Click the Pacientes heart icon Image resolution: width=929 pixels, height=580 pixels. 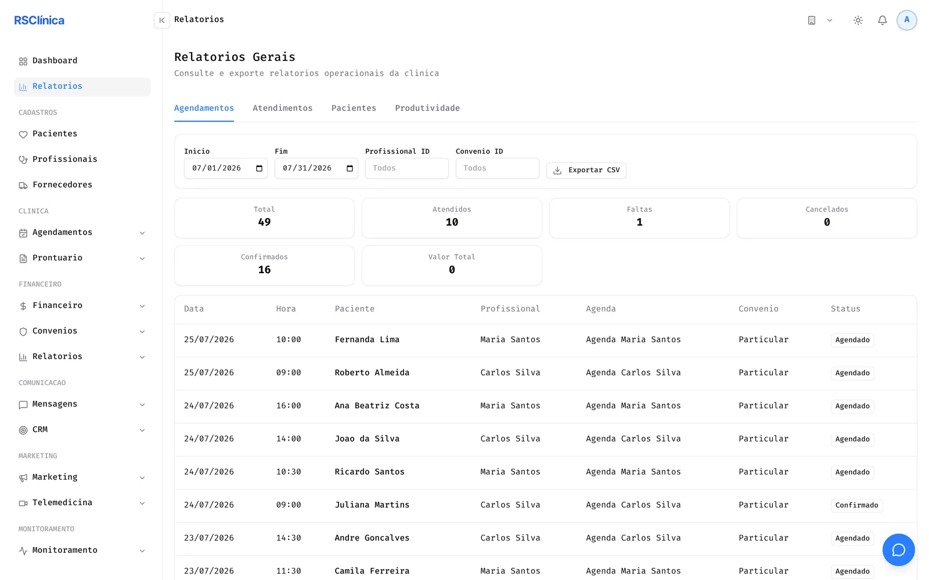pos(23,135)
